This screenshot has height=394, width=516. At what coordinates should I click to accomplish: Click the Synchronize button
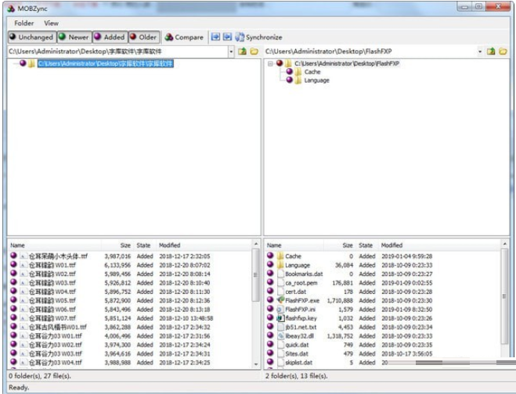(258, 37)
